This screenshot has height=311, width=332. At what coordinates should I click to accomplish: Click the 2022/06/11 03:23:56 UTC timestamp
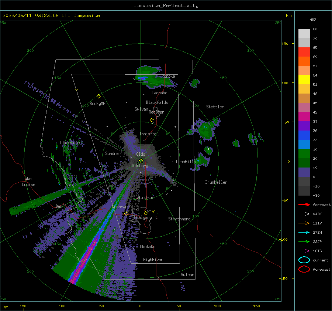click(x=36, y=16)
